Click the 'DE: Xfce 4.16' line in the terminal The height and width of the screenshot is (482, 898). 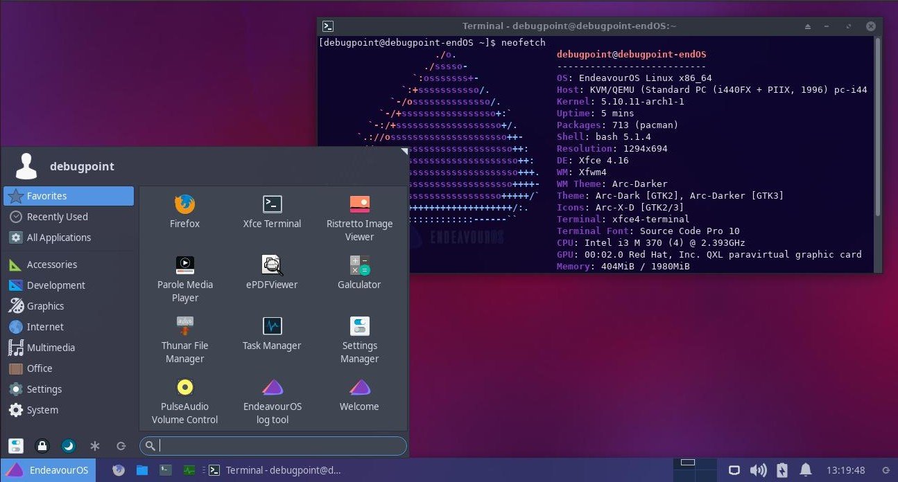593,161
